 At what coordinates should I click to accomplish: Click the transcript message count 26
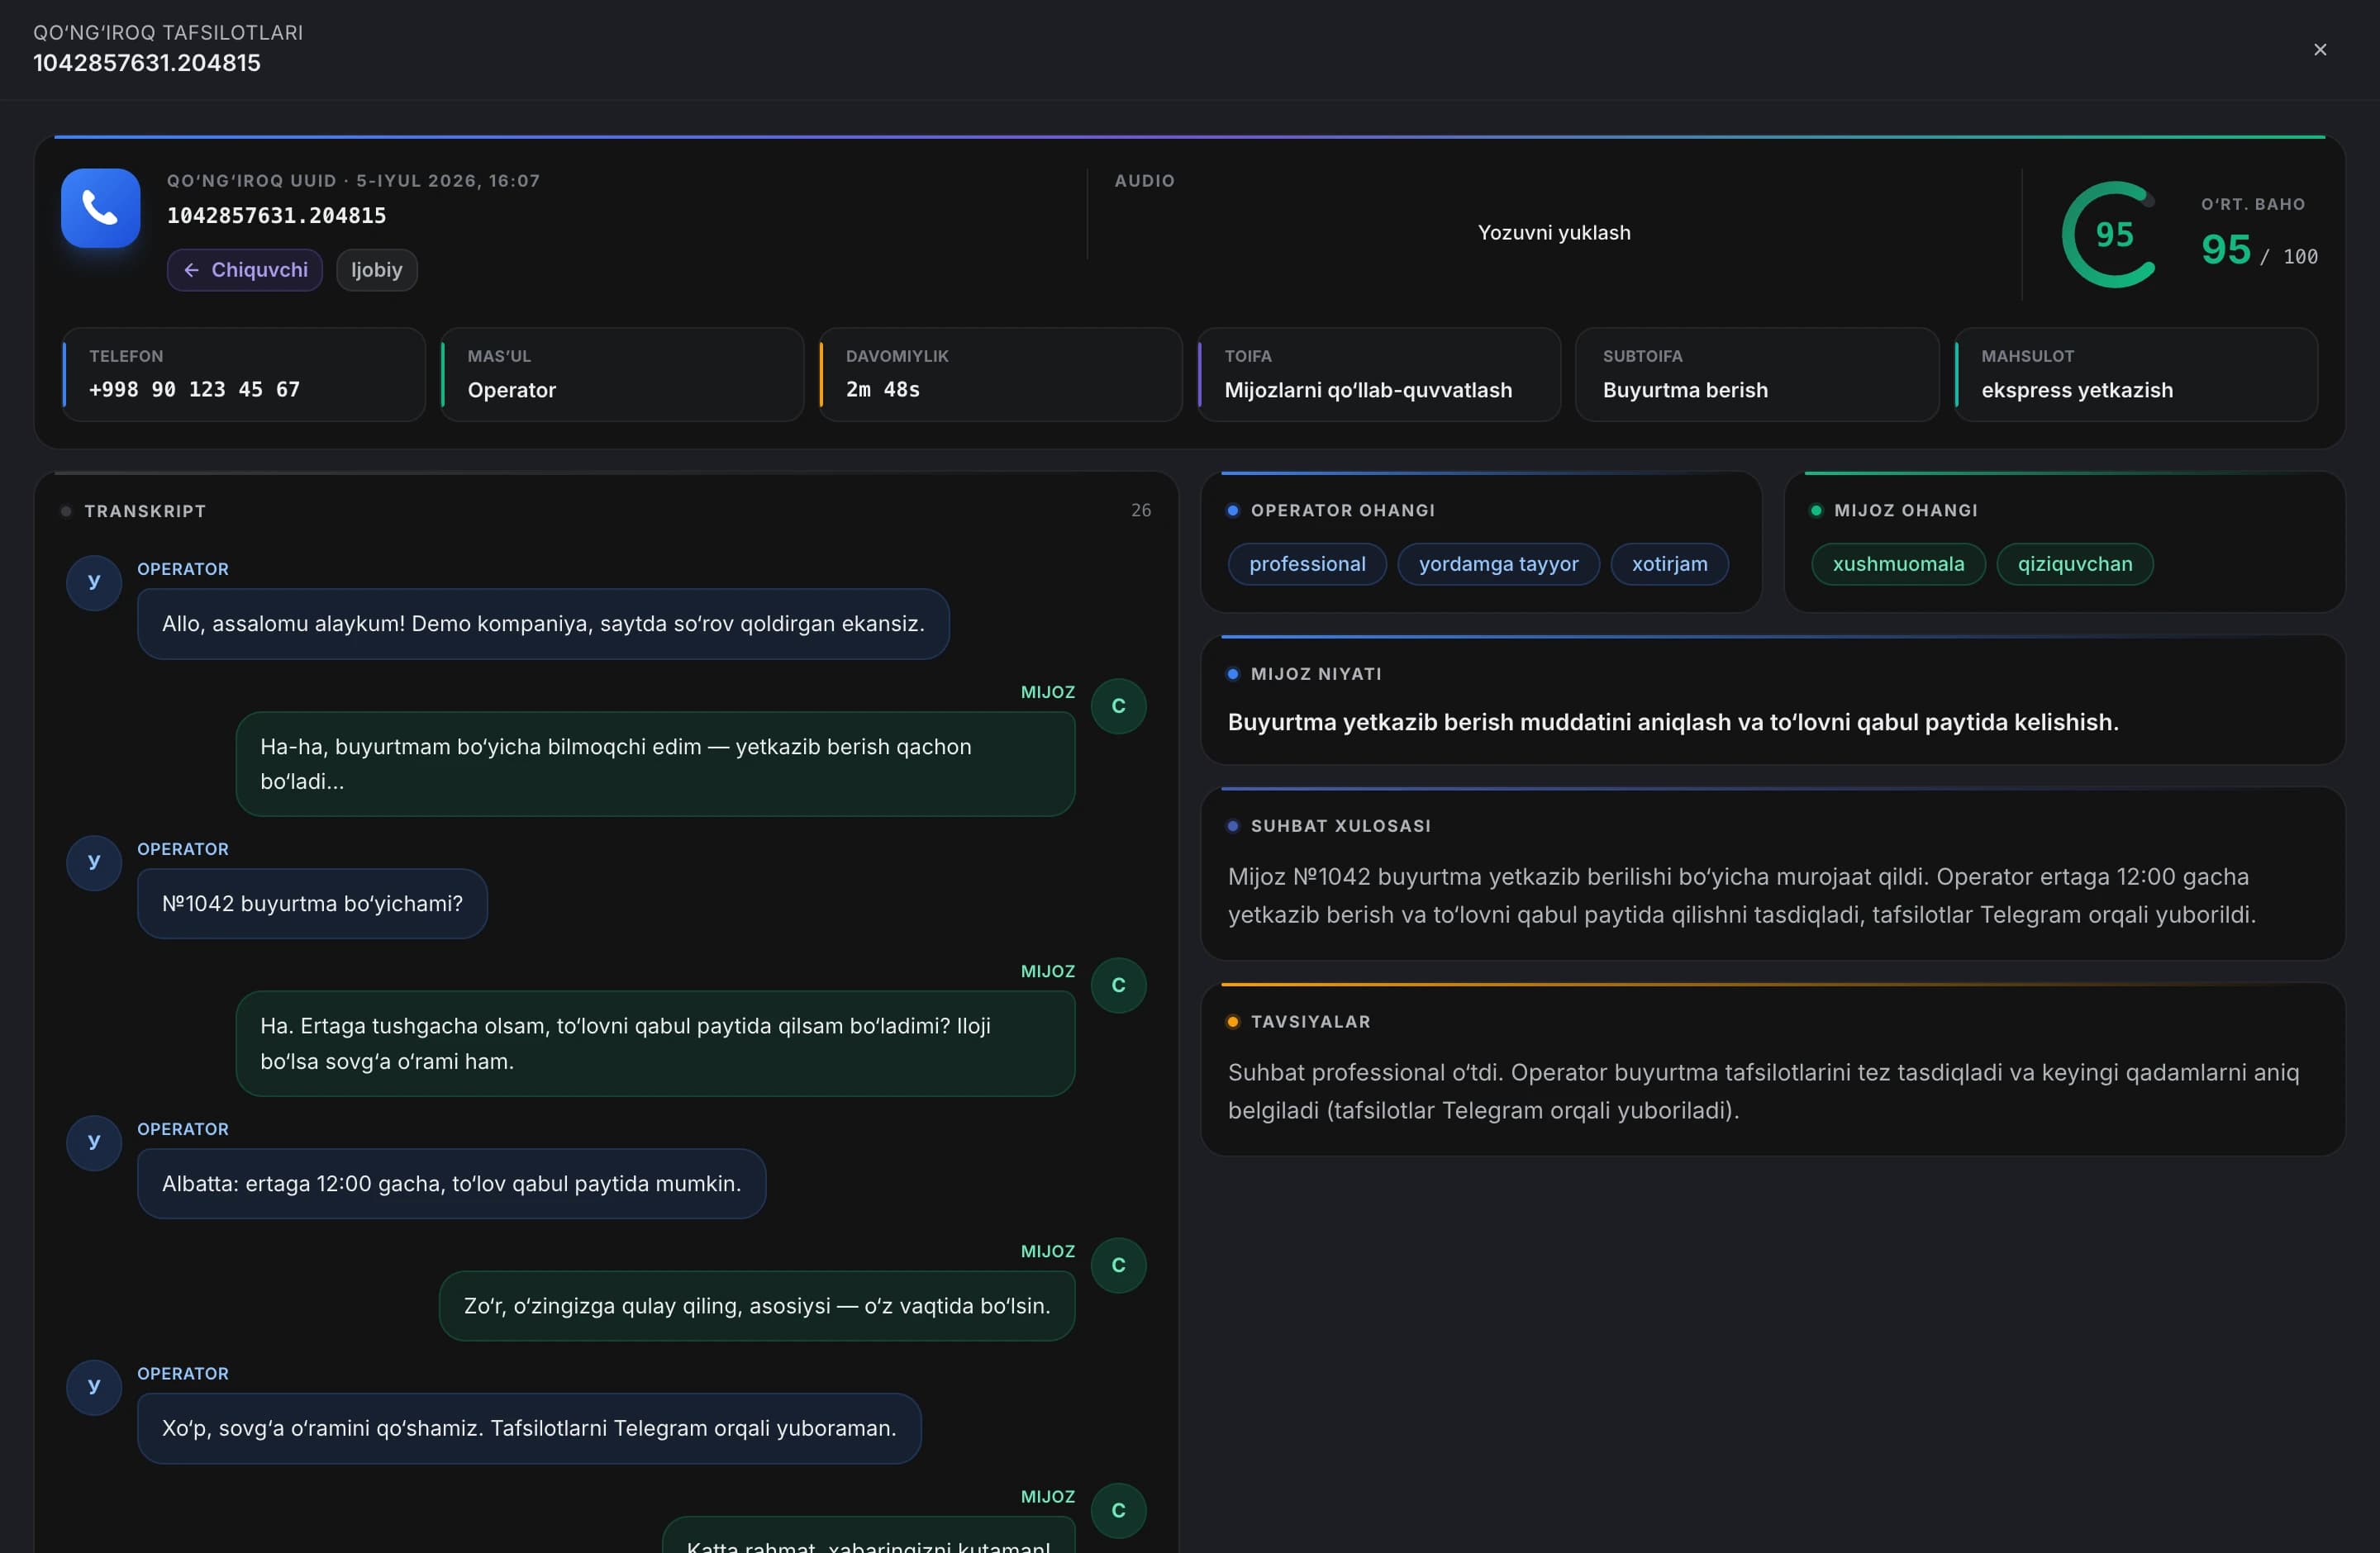coord(1141,511)
